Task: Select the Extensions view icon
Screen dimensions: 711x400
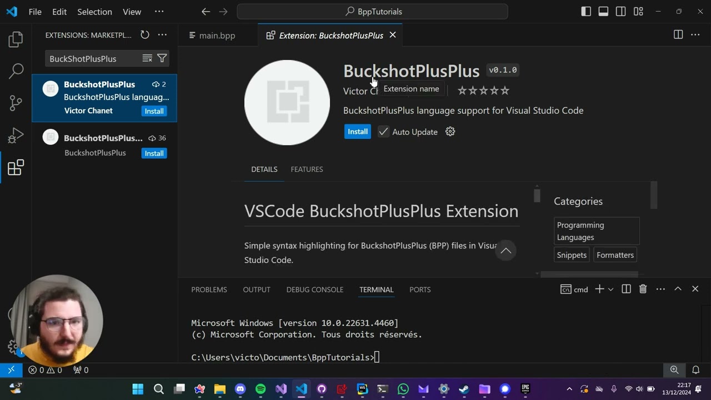Action: 16,167
